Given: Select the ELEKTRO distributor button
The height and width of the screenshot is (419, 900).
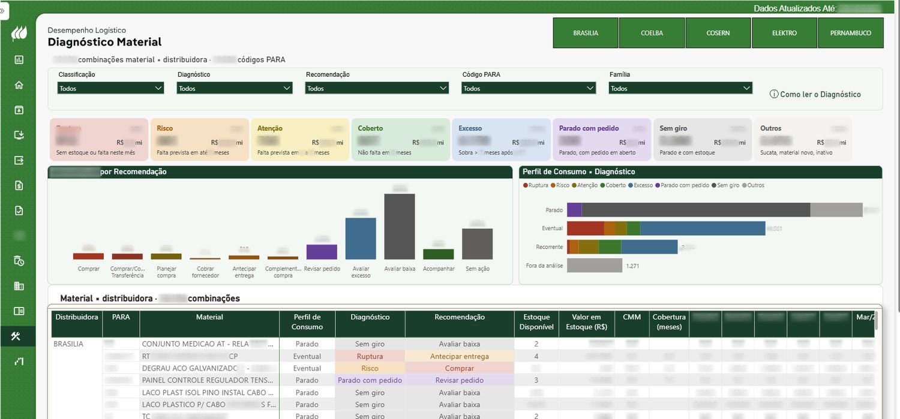Looking at the screenshot, I should (784, 33).
